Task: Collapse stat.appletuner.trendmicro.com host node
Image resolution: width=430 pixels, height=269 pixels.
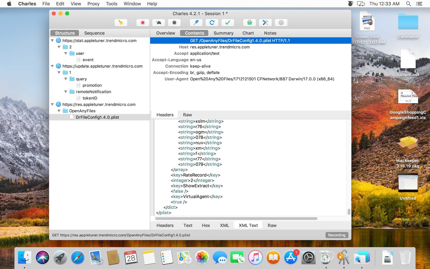Action: tap(52, 41)
